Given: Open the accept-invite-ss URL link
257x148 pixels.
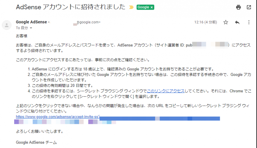Looking at the screenshot, I should 58,117.
